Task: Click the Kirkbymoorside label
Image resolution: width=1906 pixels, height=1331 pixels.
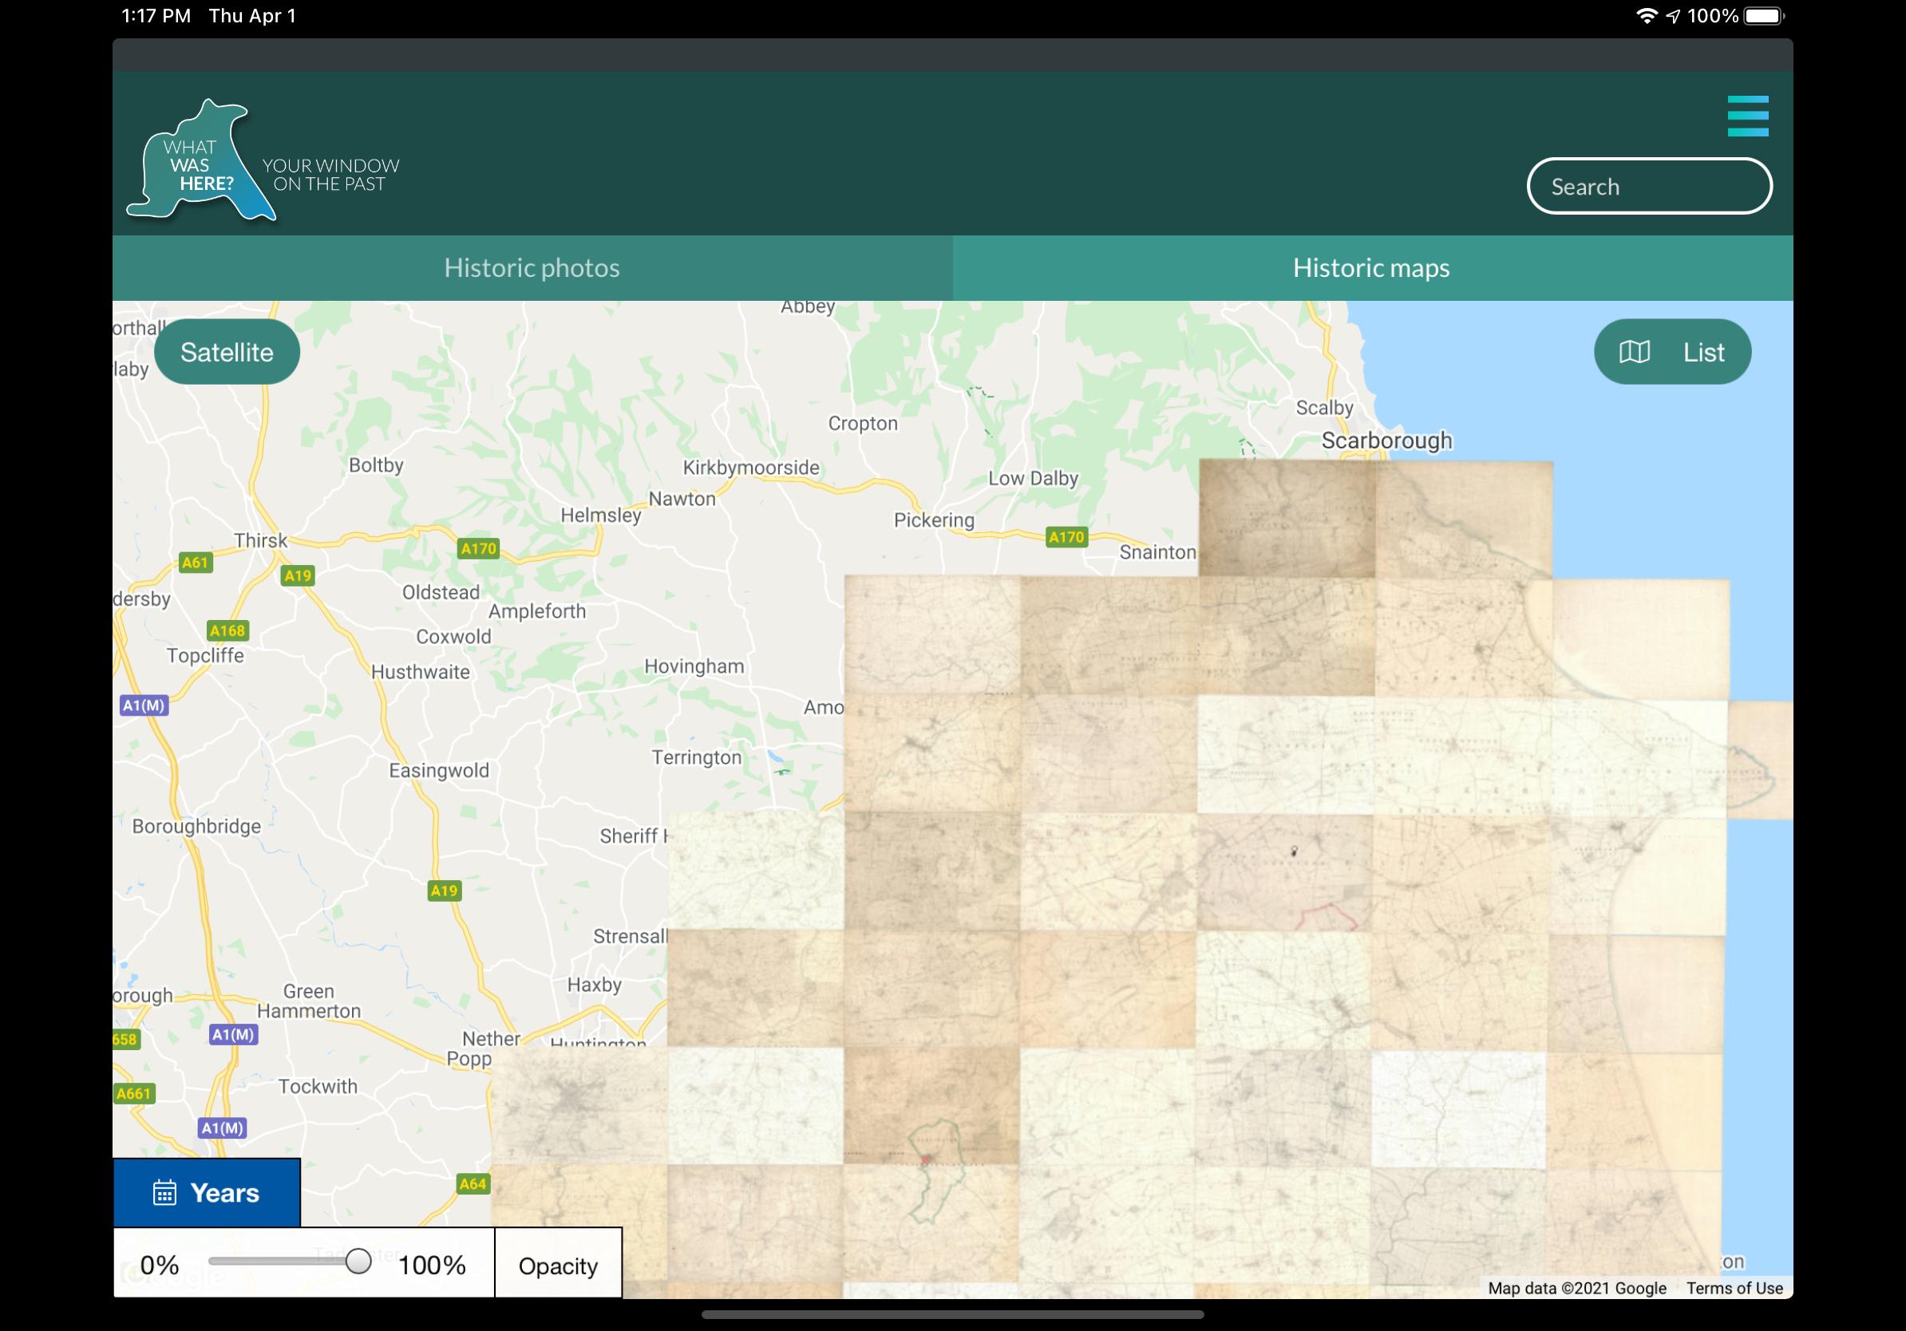Action: (x=751, y=468)
